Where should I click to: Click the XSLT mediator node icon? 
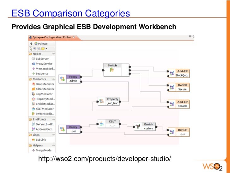point(102,124)
